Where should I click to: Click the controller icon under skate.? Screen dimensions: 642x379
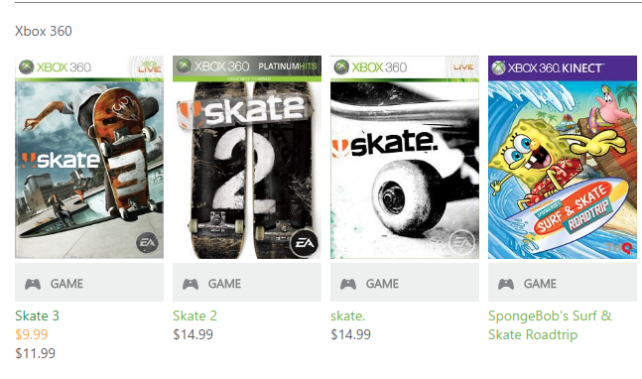[348, 284]
